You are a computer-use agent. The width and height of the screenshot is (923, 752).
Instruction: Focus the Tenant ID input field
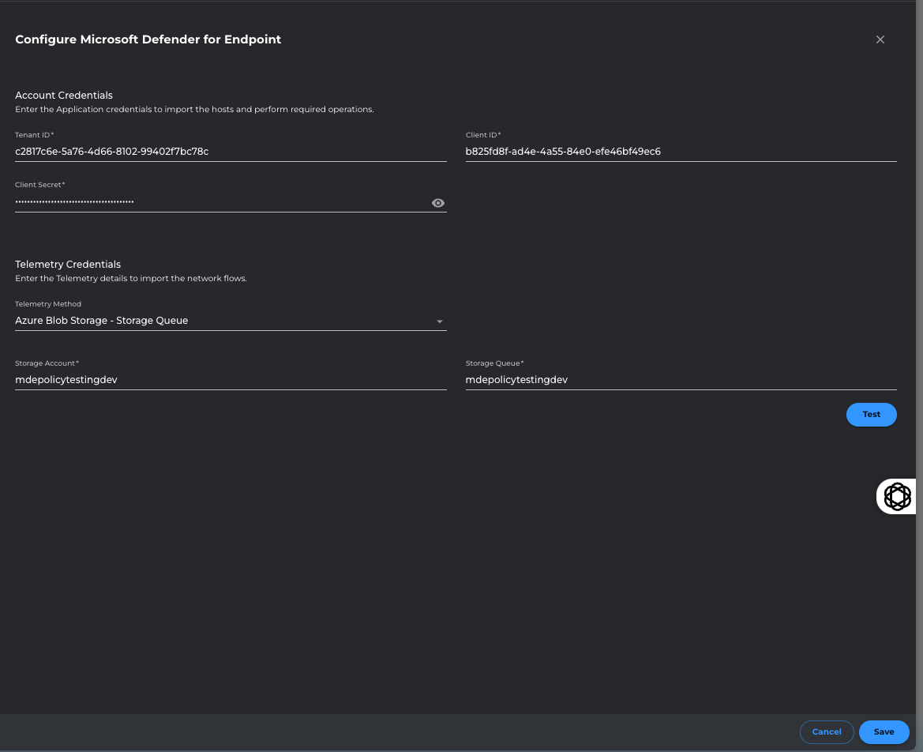[229, 152]
